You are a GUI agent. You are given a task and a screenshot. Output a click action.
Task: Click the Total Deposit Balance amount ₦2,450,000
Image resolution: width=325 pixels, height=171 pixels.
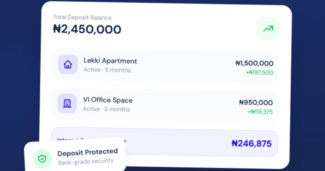point(87,29)
